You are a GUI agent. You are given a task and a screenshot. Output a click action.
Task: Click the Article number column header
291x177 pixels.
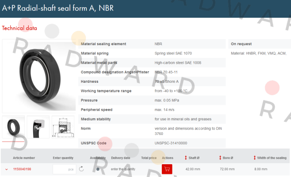click(24, 158)
